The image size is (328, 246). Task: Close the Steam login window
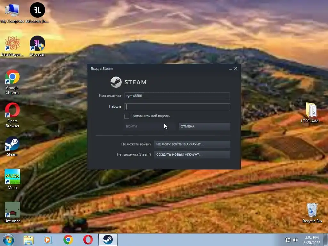236,69
